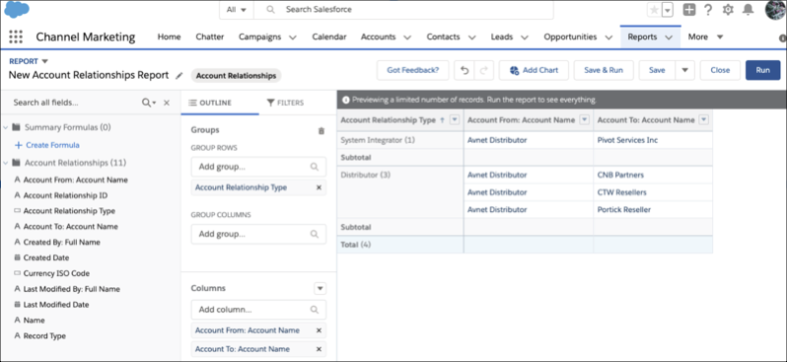The image size is (787, 362).
Task: Click the Pivot Services Inc cell
Action: coord(653,140)
